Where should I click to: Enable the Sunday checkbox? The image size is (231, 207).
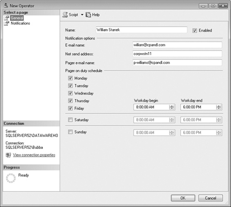tap(70, 132)
